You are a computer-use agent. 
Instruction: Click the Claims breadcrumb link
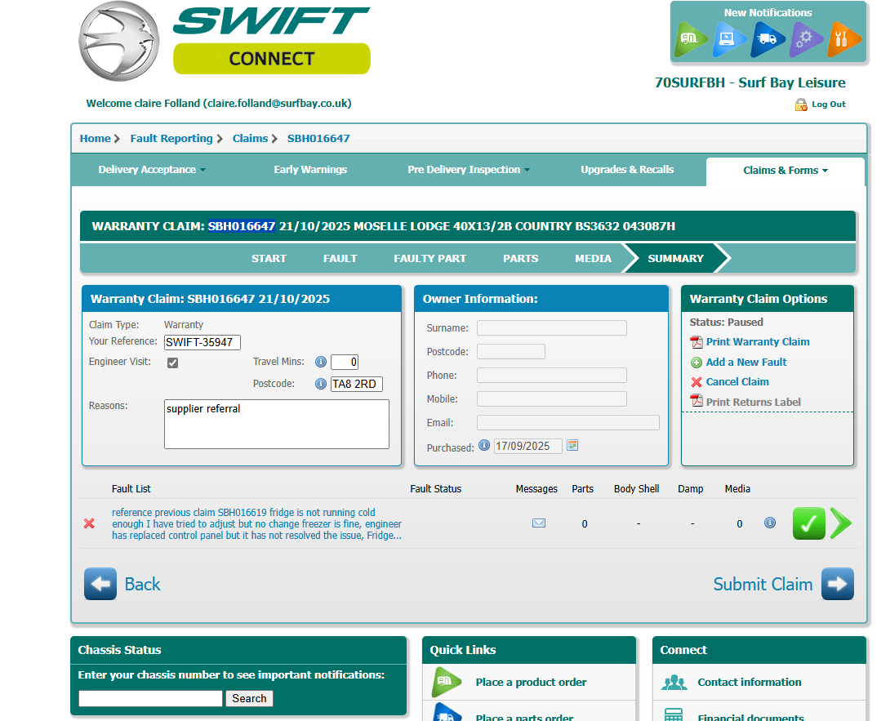pyautogui.click(x=251, y=139)
